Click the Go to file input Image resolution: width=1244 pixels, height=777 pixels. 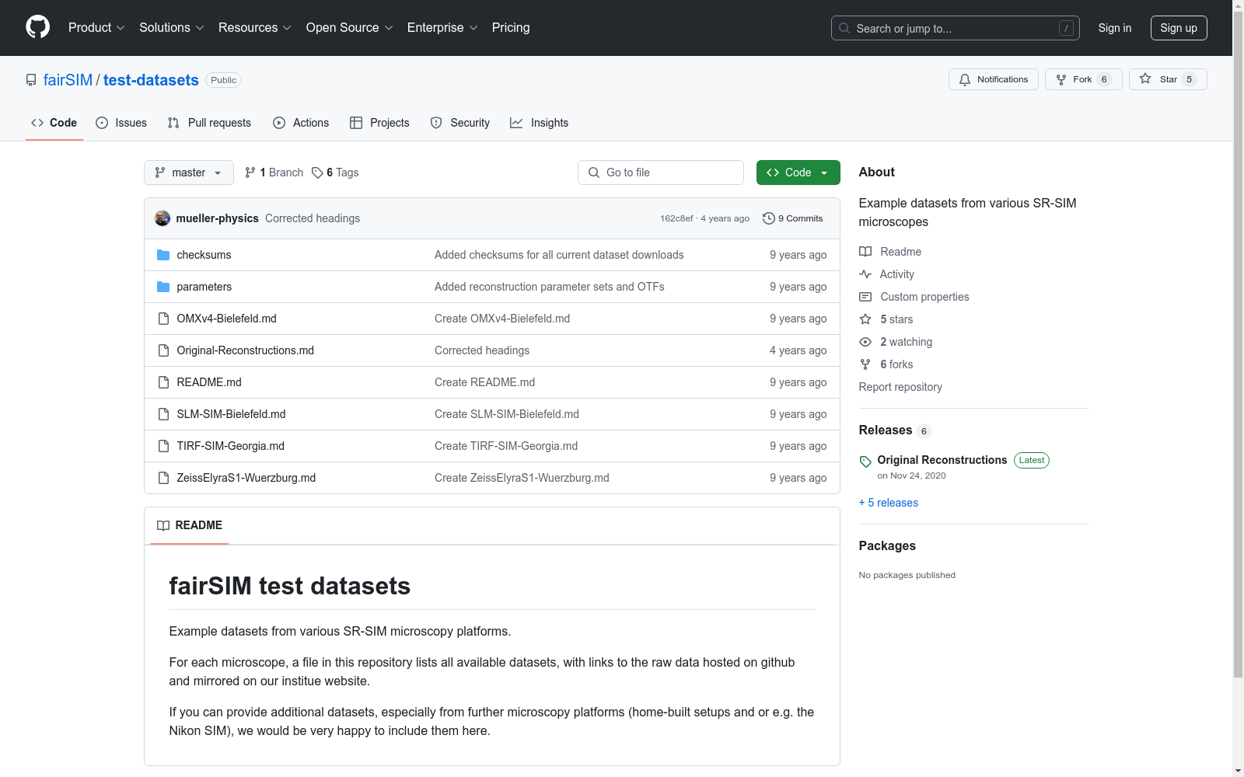coord(661,172)
